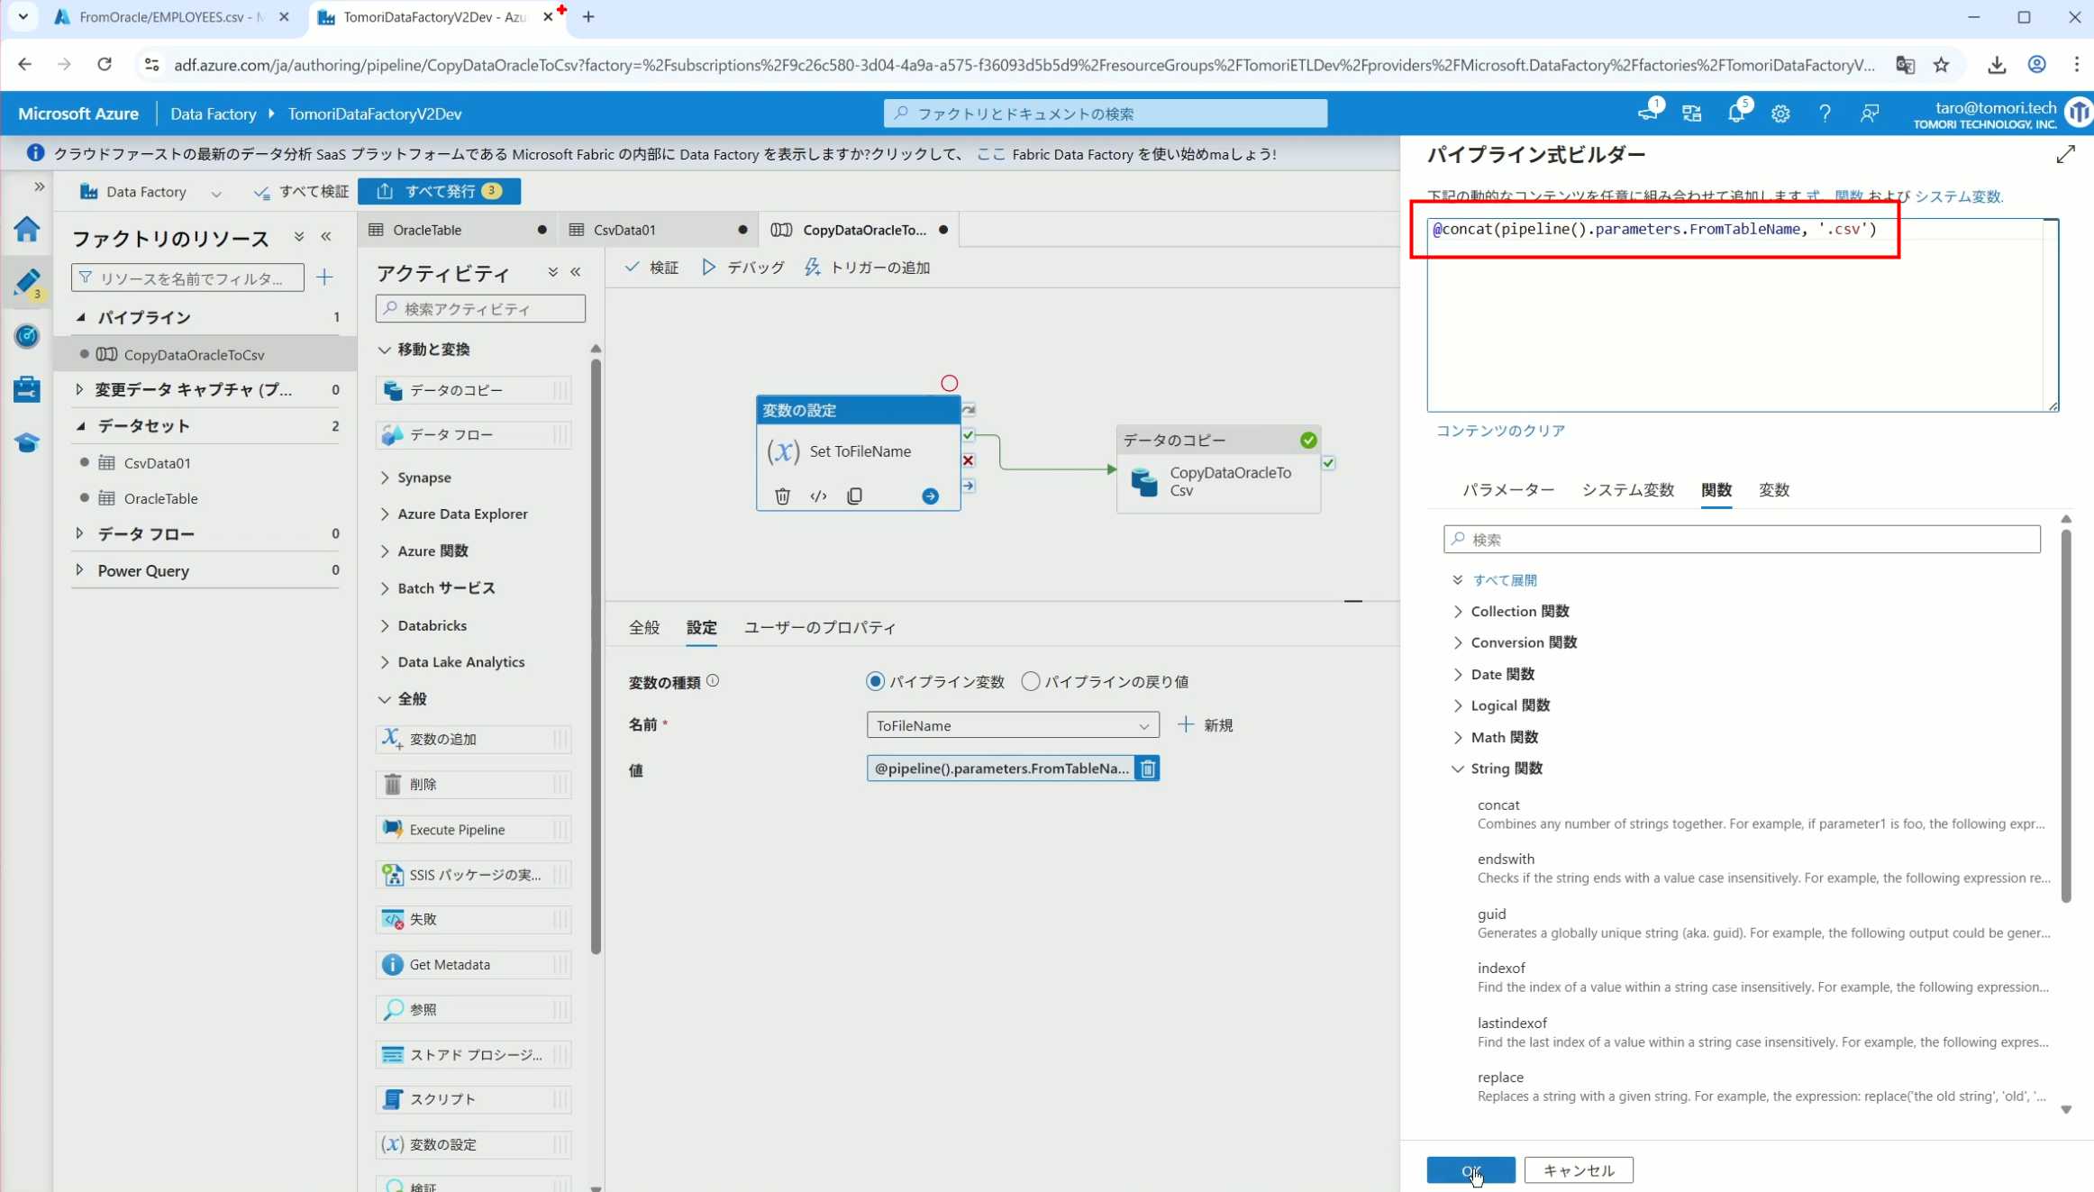Click the notifications bell icon in header

coord(1735,114)
